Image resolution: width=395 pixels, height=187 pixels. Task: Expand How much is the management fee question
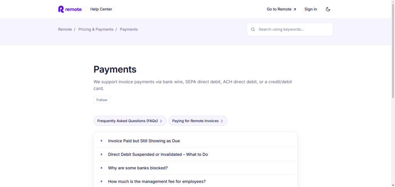point(195,182)
